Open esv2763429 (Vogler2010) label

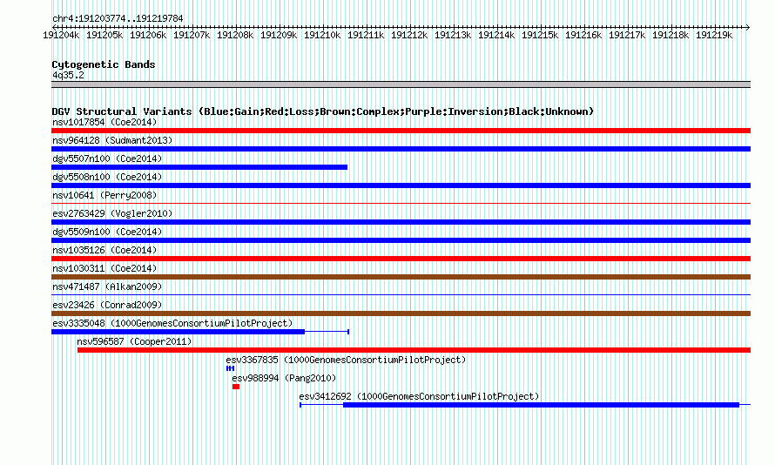click(112, 213)
